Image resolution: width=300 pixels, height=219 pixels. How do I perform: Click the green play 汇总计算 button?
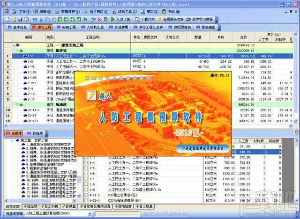point(121,19)
